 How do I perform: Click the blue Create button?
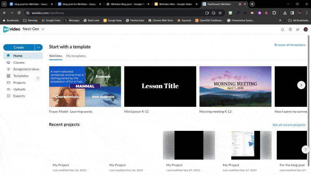click(x=19, y=47)
